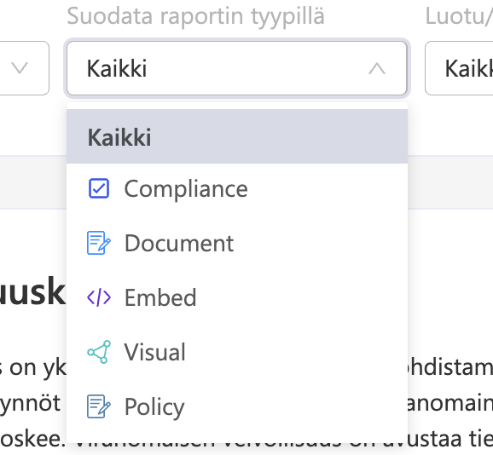Pick Visual in the dropdown list

(237, 352)
